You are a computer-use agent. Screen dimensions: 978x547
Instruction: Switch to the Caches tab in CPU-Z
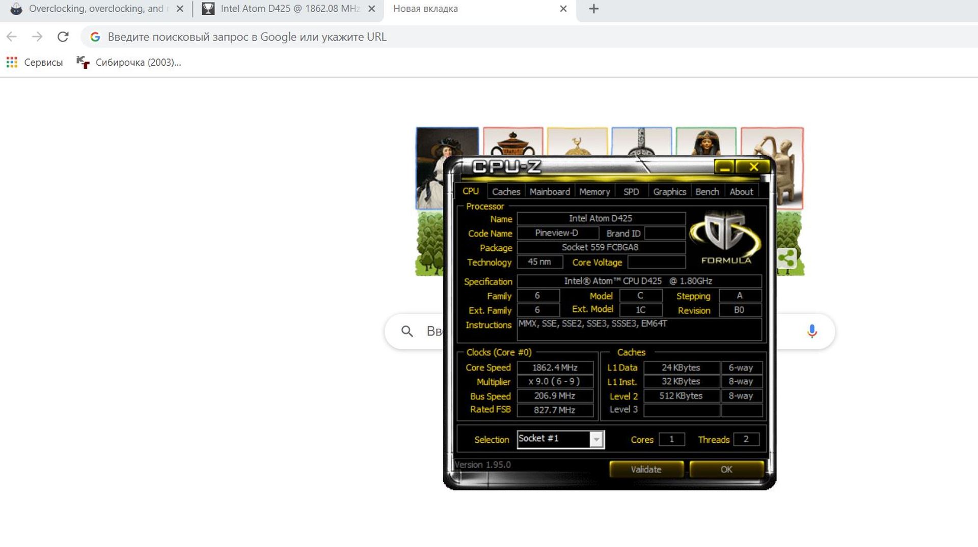[x=506, y=192]
